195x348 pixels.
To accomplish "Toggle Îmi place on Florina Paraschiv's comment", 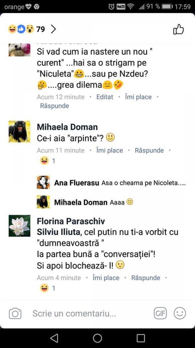I will (106, 278).
